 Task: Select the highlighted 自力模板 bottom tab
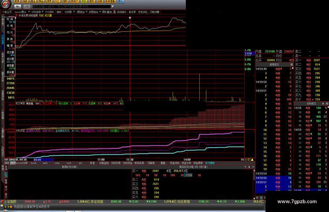coord(210,163)
